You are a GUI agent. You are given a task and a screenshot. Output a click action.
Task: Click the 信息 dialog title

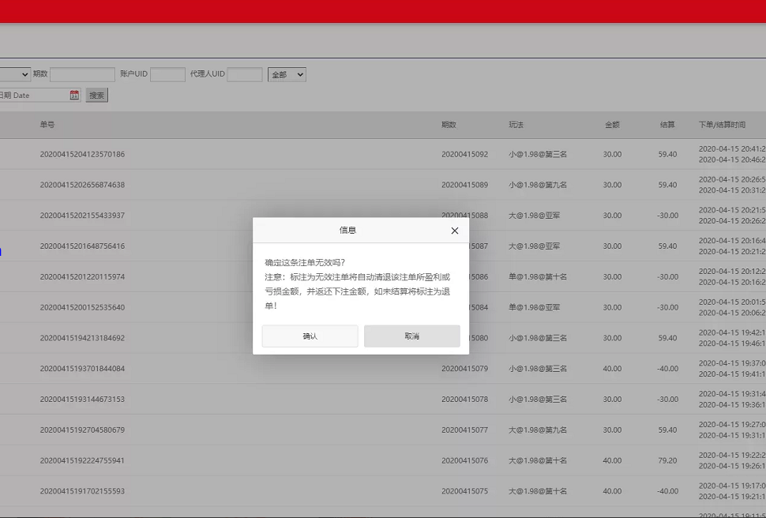coord(347,230)
